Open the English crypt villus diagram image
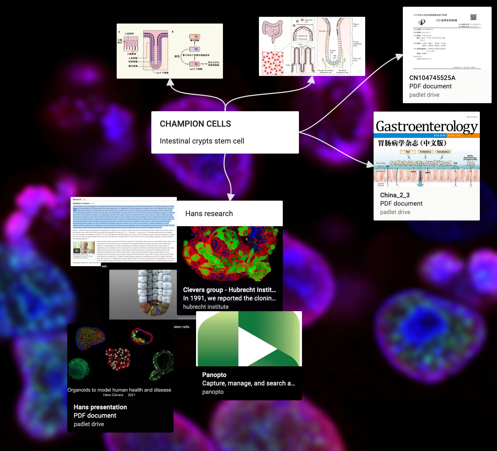This screenshot has height=451, width=497. pyautogui.click(x=312, y=46)
